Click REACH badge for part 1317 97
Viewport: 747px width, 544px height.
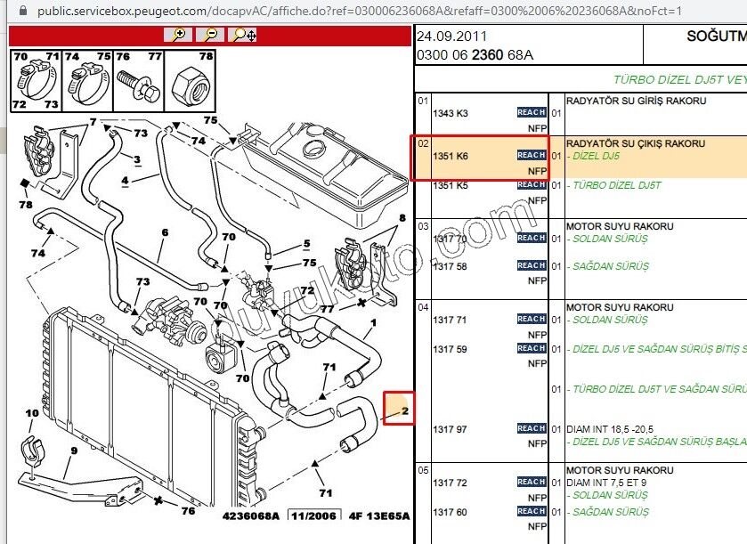[532, 428]
